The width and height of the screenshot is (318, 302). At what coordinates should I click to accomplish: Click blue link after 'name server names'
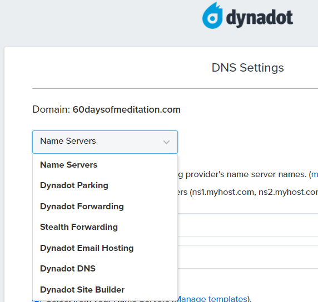pos(315,174)
